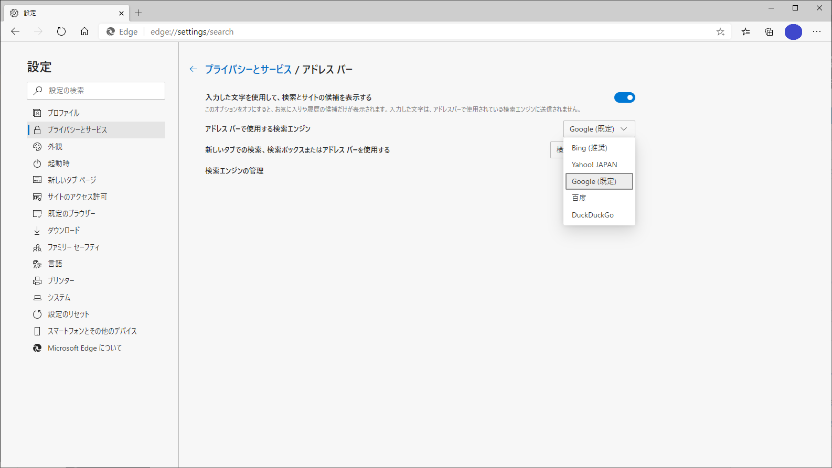Viewport: 832px width, 468px height.
Task: Open サイトのアクセス許可 settings
Action: coord(96,197)
